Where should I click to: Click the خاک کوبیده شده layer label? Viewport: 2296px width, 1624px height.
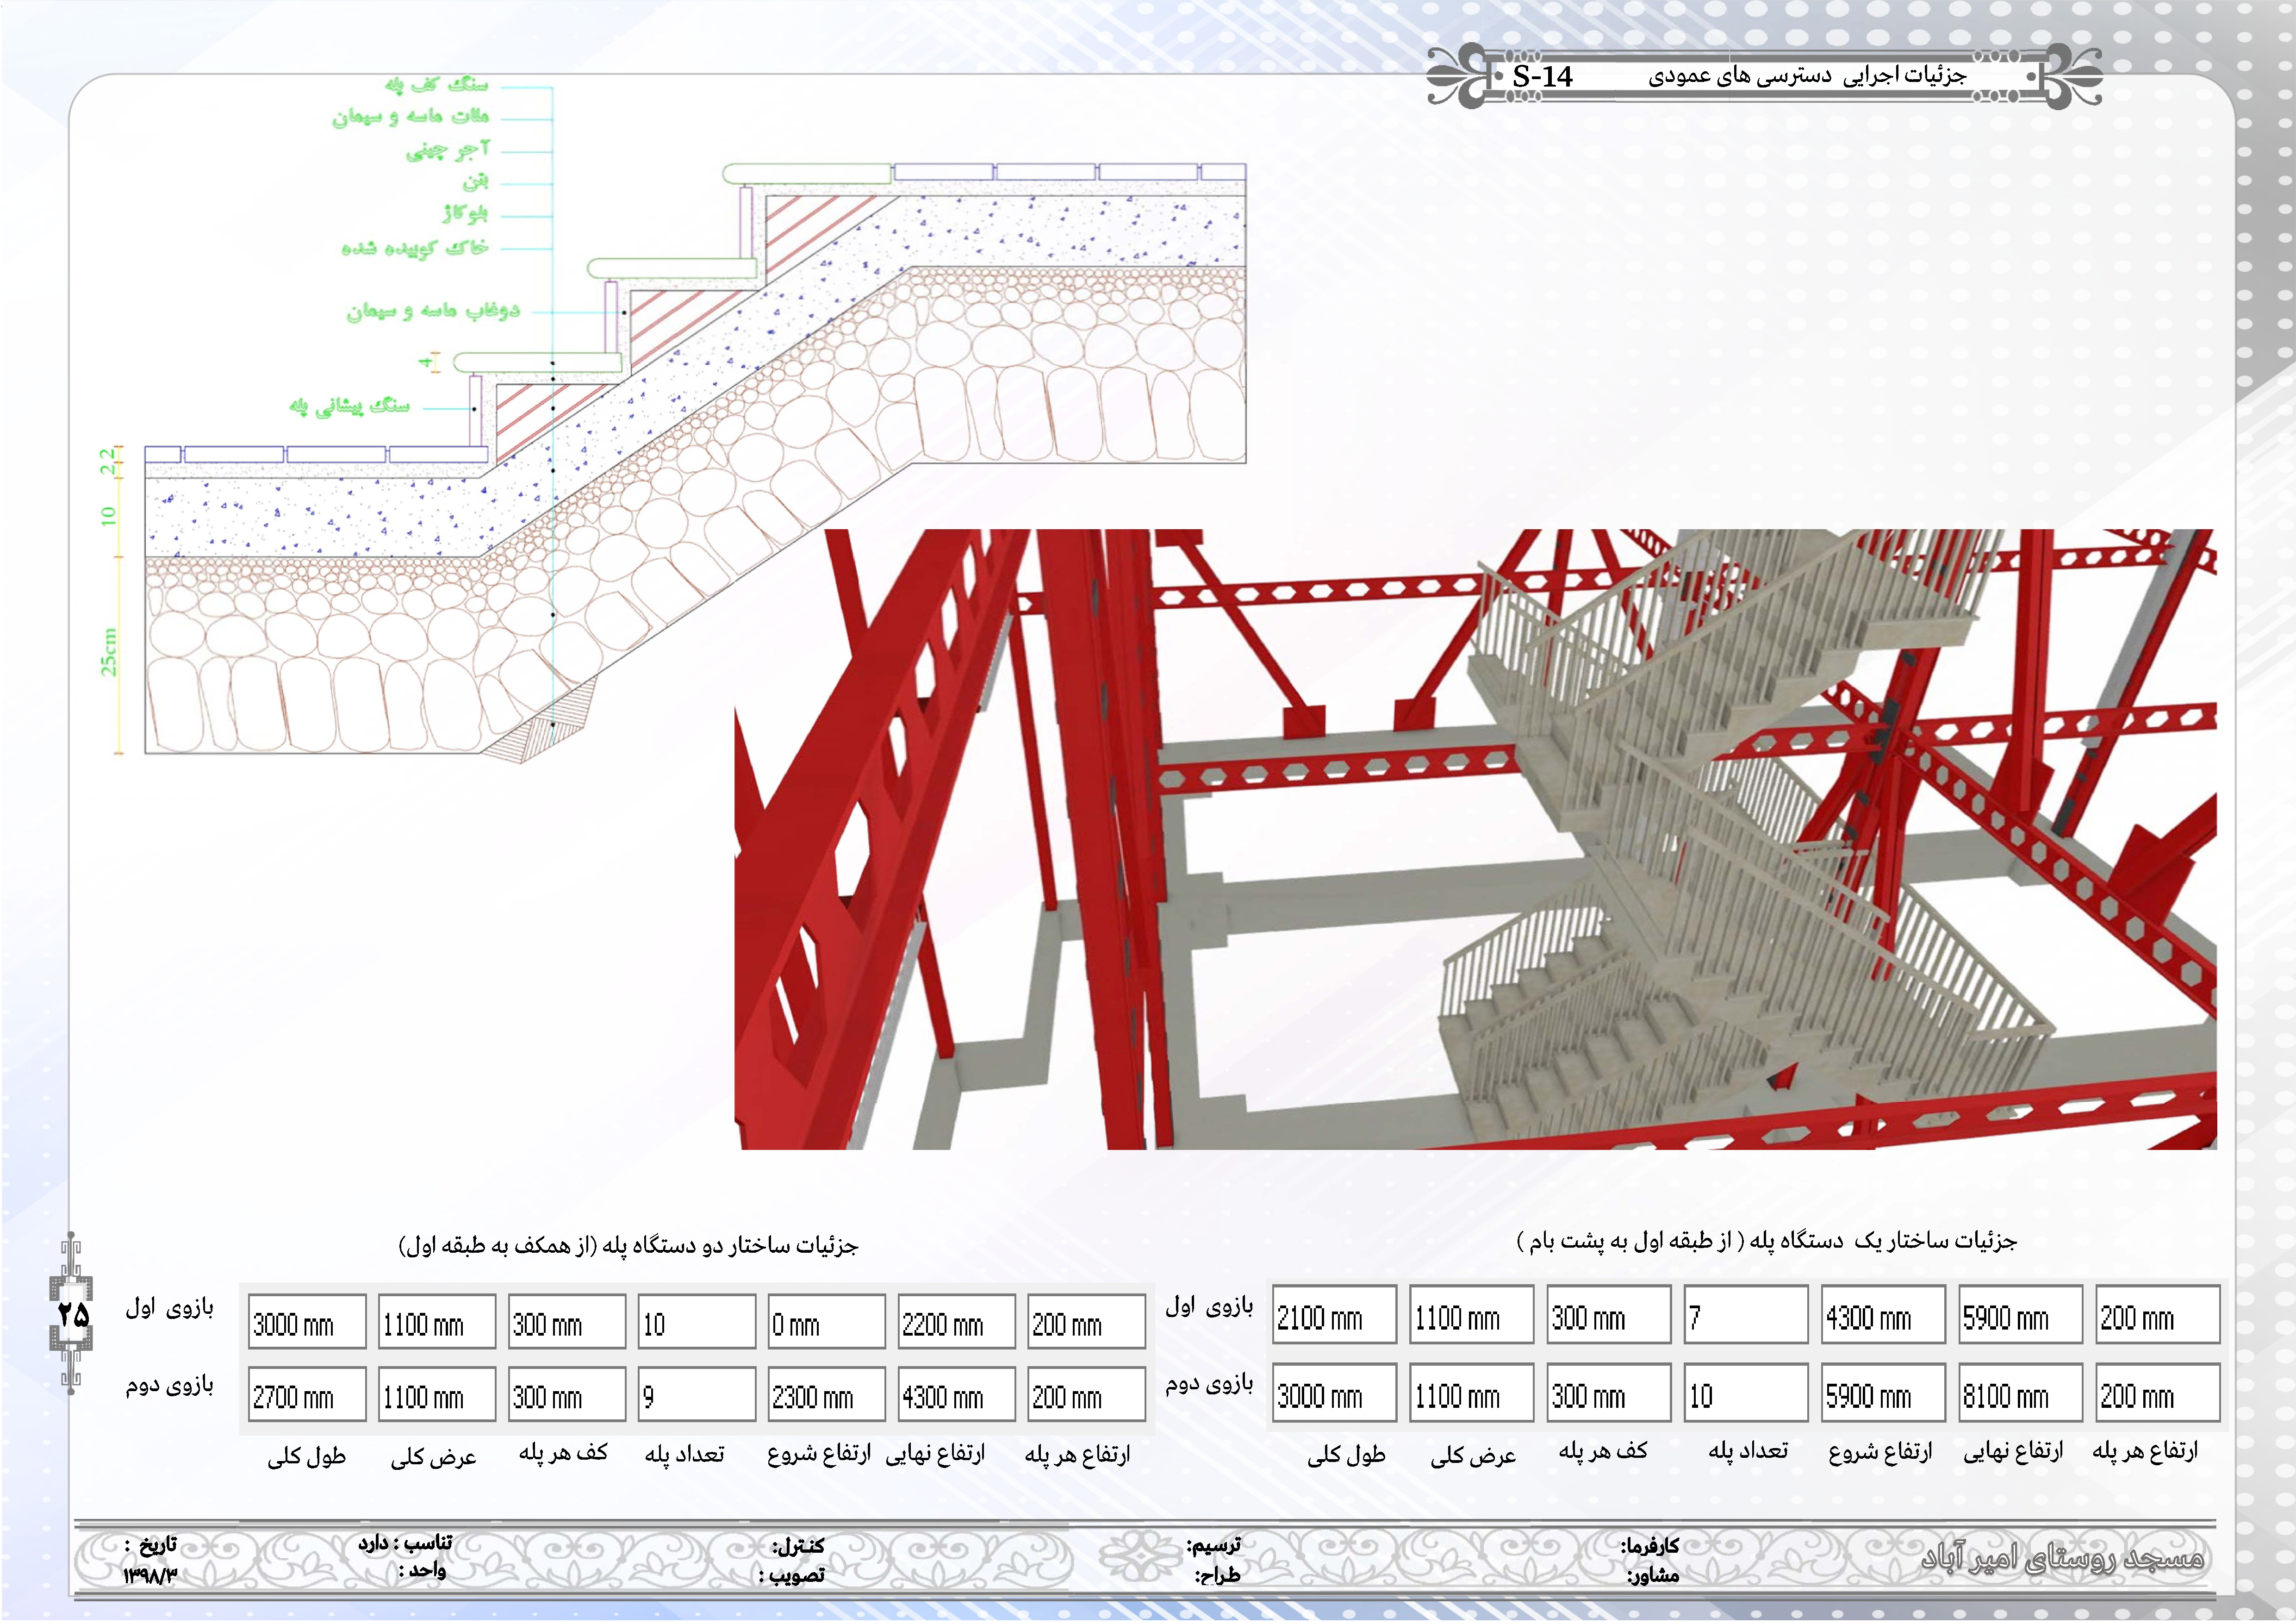pyautogui.click(x=415, y=247)
